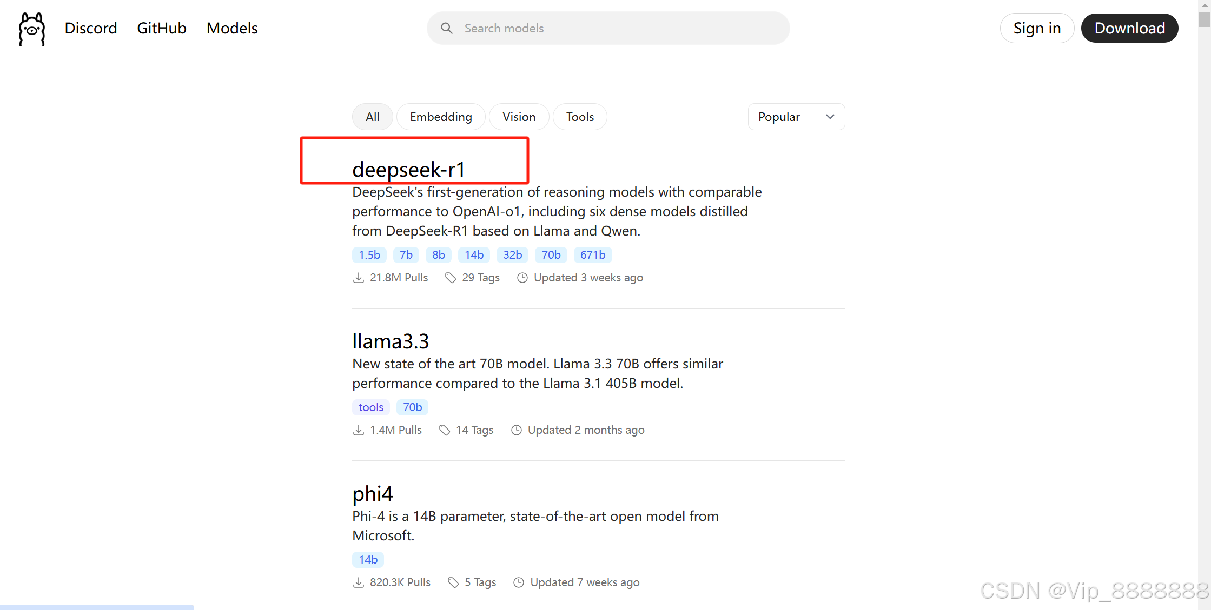Select the 671b size tag
1211x610 pixels.
(x=593, y=255)
